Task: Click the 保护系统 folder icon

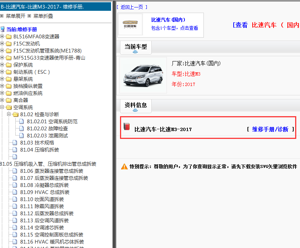Action: (9, 65)
